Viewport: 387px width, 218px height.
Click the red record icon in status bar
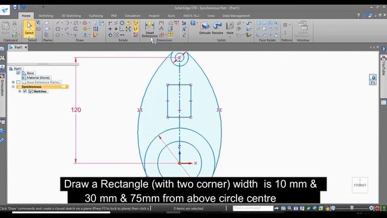pyautogui.click(x=377, y=208)
